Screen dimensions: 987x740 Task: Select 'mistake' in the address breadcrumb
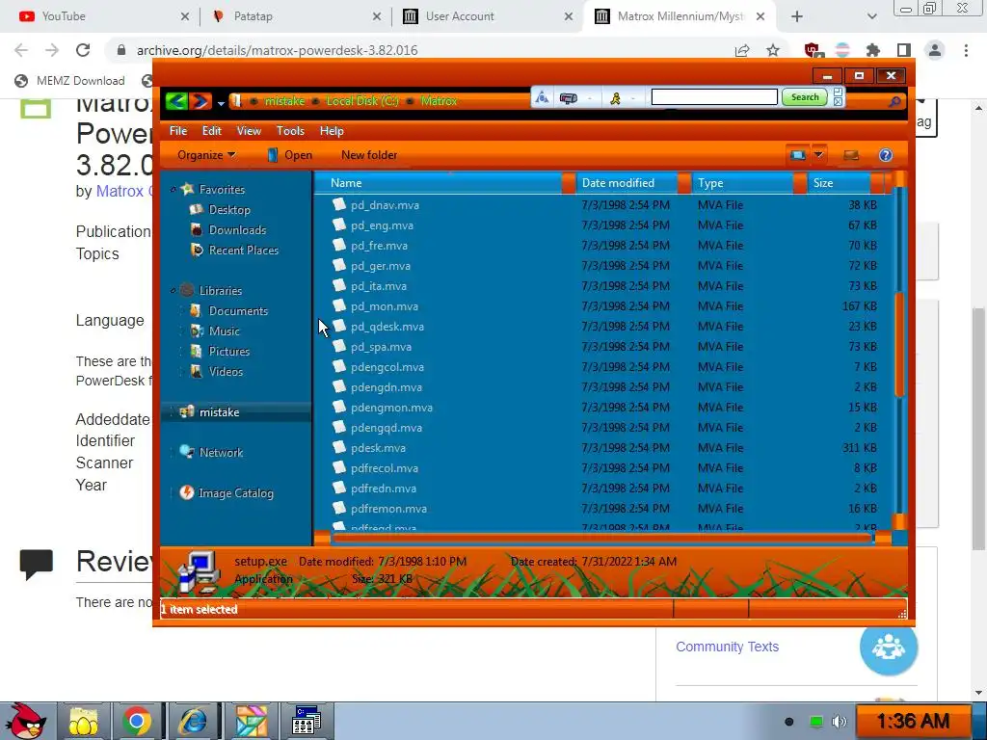coord(284,100)
